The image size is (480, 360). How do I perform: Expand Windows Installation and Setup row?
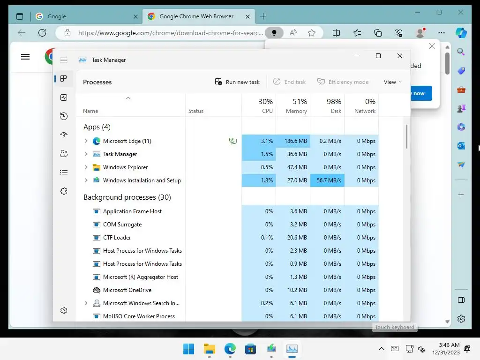tap(86, 180)
